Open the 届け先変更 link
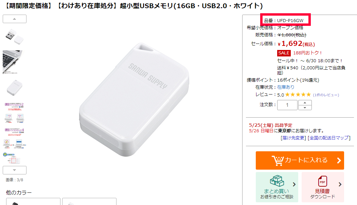The image size is (357, 205). coord(293,138)
